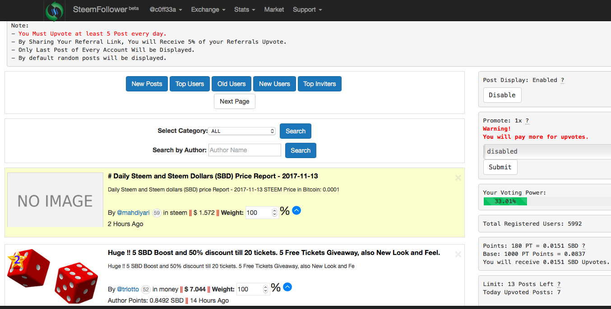This screenshot has width=611, height=309.
Task: Click the 'Today Upvoted Posts: 7' text
Action: point(522,292)
